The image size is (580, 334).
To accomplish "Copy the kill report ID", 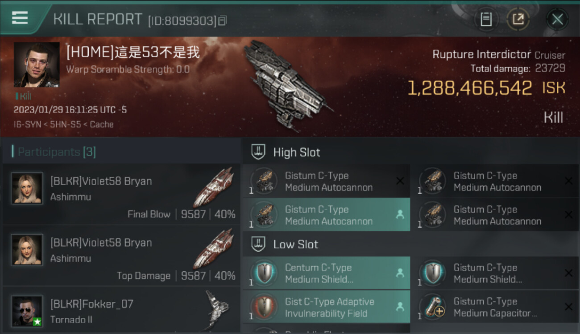I will click(223, 20).
